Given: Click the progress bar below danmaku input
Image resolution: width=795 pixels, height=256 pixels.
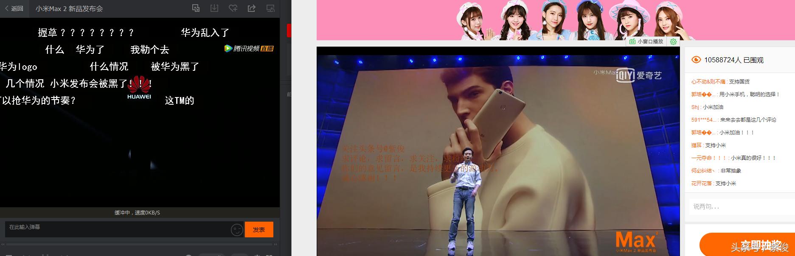Looking at the screenshot, I should pos(139,245).
